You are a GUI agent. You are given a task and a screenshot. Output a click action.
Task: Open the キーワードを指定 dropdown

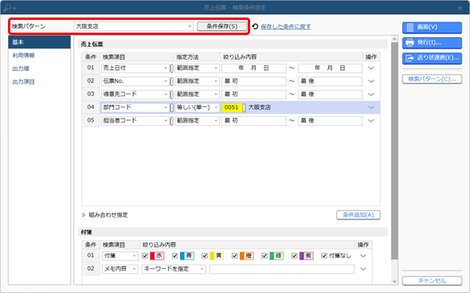[174, 269]
